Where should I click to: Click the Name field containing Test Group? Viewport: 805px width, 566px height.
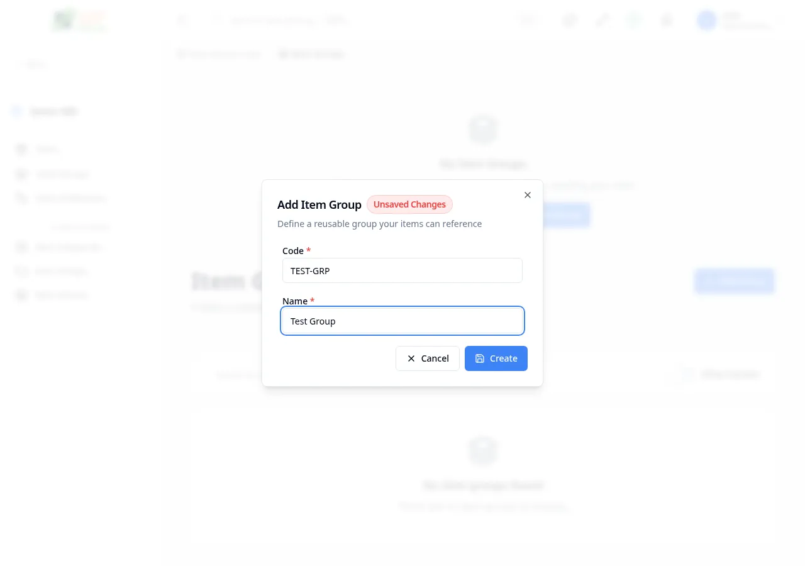(402, 321)
